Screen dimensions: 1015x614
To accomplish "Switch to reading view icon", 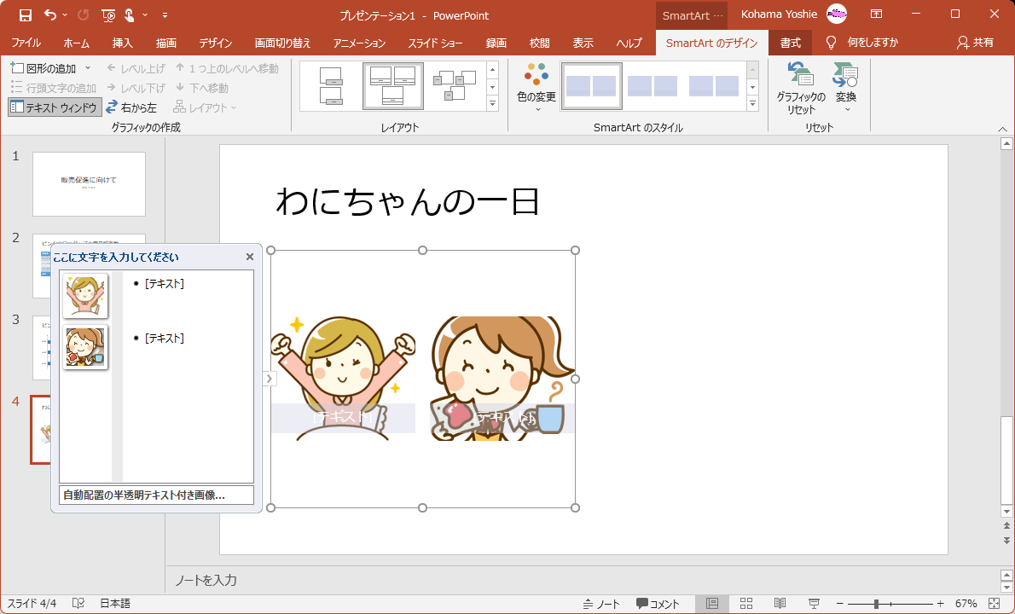I will tap(780, 604).
